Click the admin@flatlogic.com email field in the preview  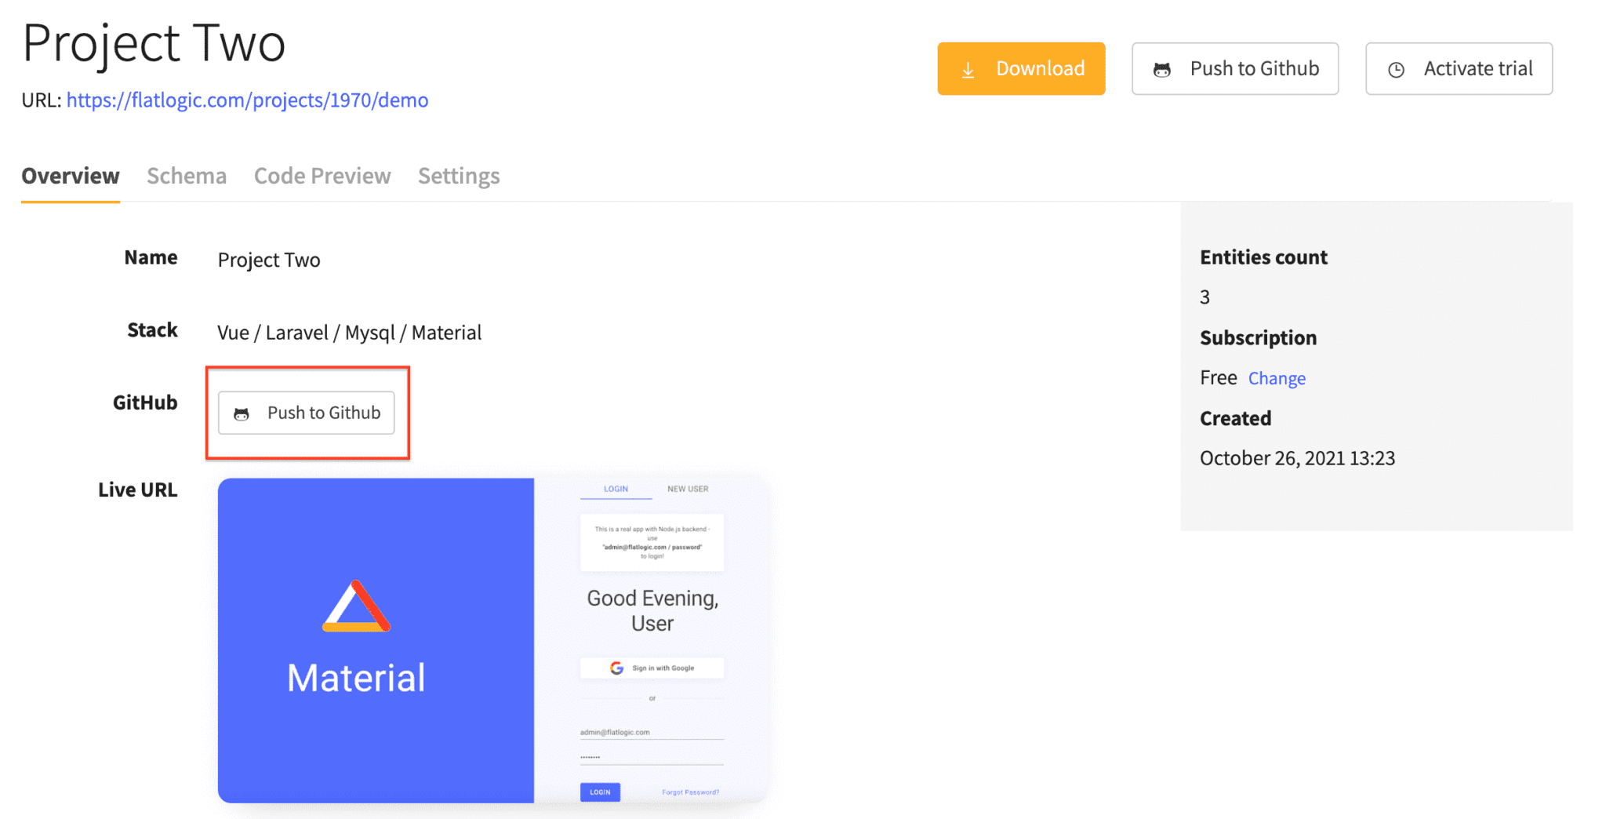(651, 732)
